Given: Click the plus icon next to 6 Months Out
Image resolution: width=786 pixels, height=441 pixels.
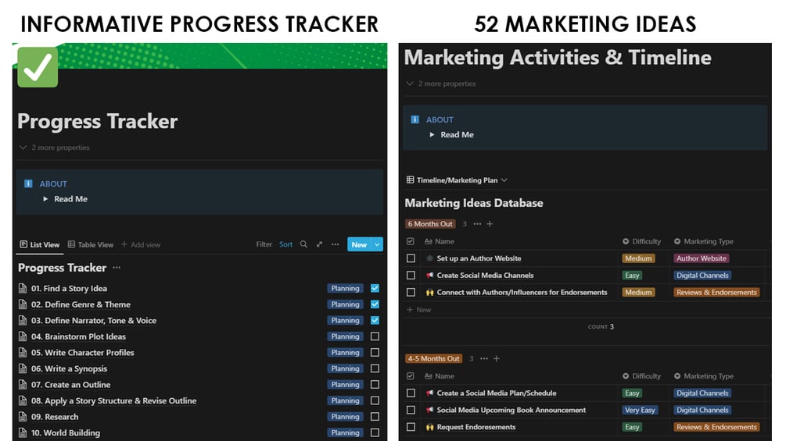Looking at the screenshot, I should click(x=490, y=224).
